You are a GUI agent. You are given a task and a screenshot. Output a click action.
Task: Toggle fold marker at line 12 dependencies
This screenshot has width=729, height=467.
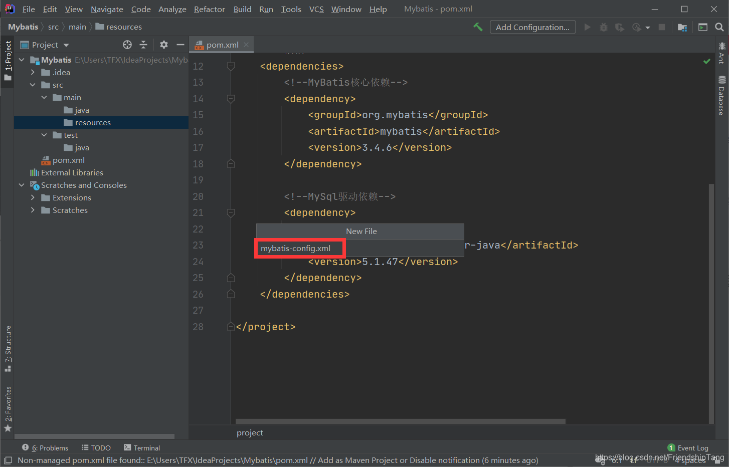[231, 66]
